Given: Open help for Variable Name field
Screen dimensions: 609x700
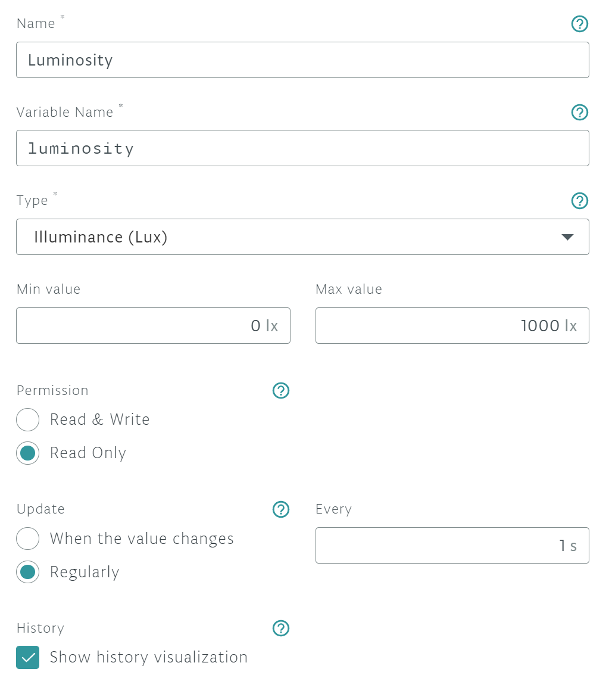Looking at the screenshot, I should [579, 113].
